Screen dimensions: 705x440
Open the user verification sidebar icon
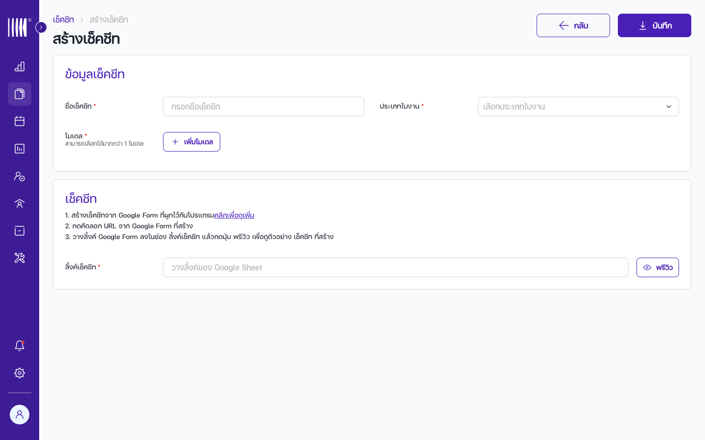click(20, 176)
